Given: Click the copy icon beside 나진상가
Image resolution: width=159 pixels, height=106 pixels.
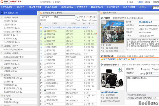Looking at the screenshot, I should (12, 25).
